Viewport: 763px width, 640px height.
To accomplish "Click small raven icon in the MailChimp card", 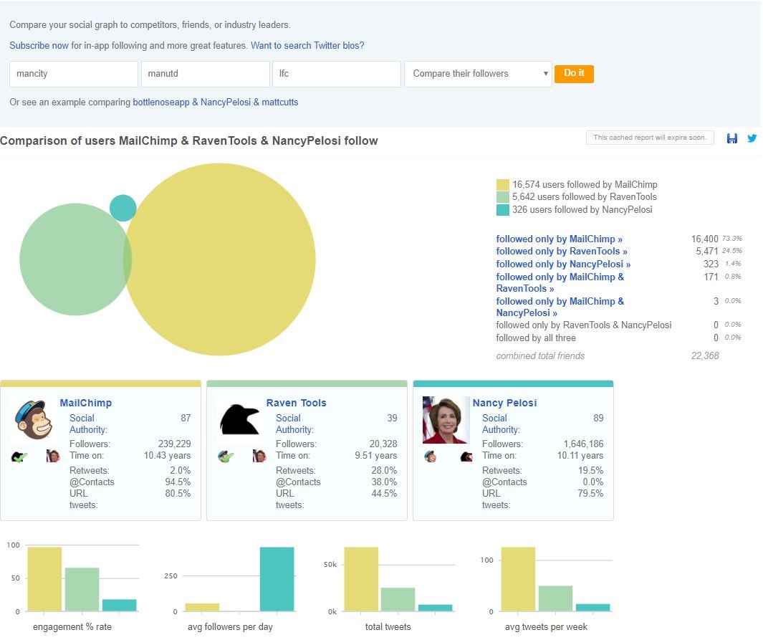I will [19, 457].
